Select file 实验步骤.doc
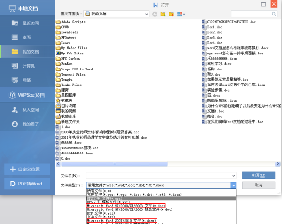 tap(216, 90)
